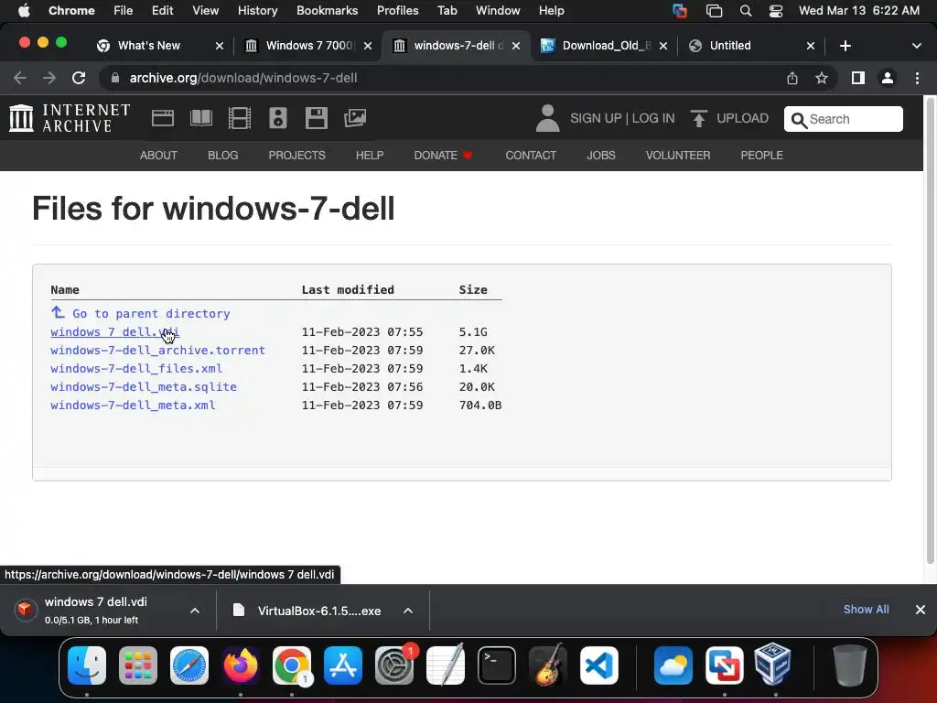
Task: Open the History menu
Action: (257, 11)
